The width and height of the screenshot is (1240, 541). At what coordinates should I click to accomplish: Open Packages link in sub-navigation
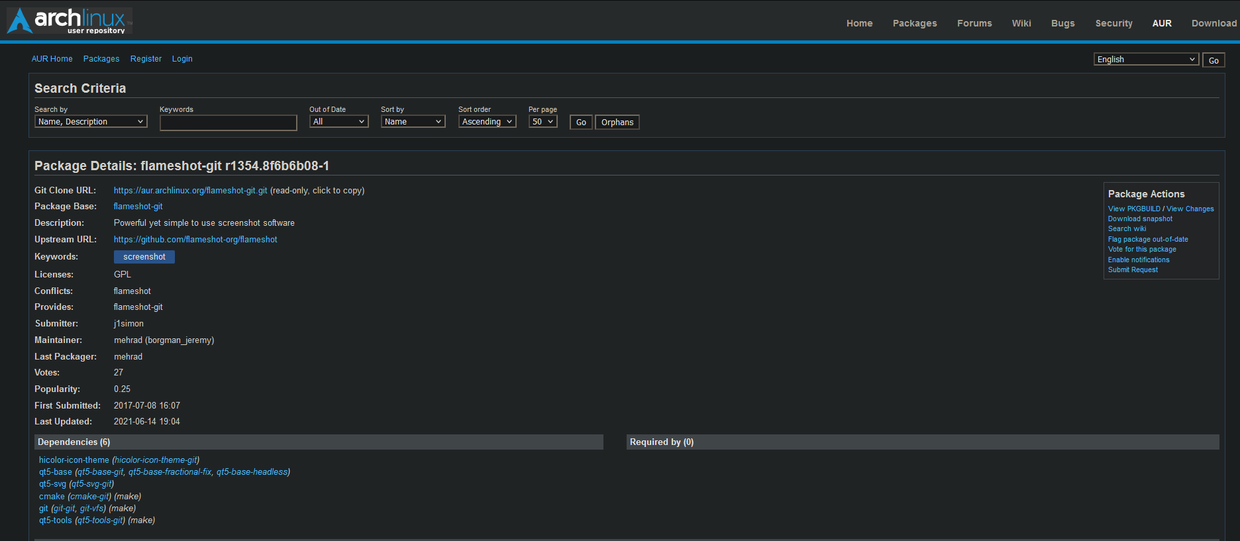point(101,59)
